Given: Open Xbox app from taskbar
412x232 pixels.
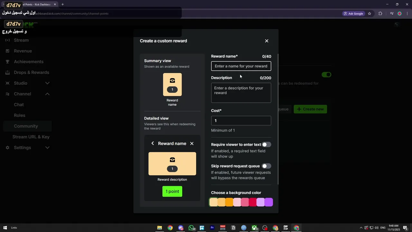Looking at the screenshot, I should (255, 228).
